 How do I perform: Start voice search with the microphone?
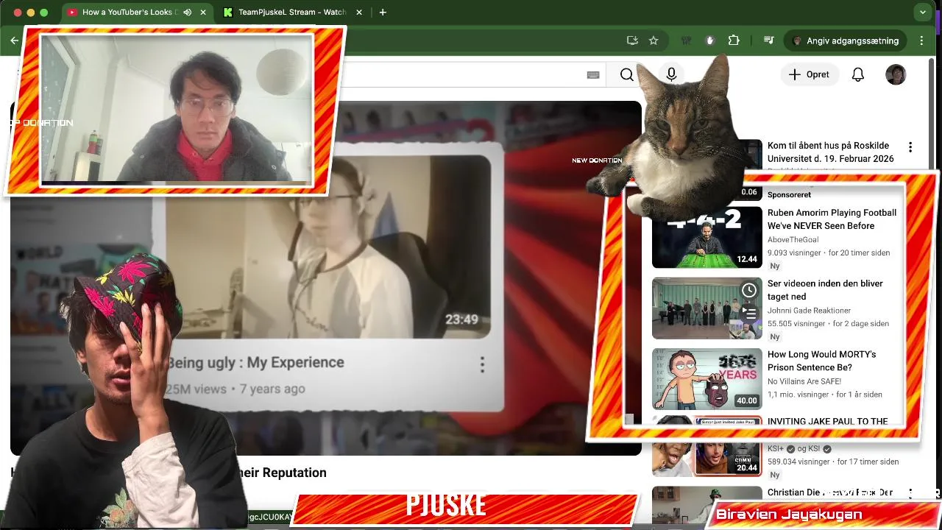(x=671, y=74)
